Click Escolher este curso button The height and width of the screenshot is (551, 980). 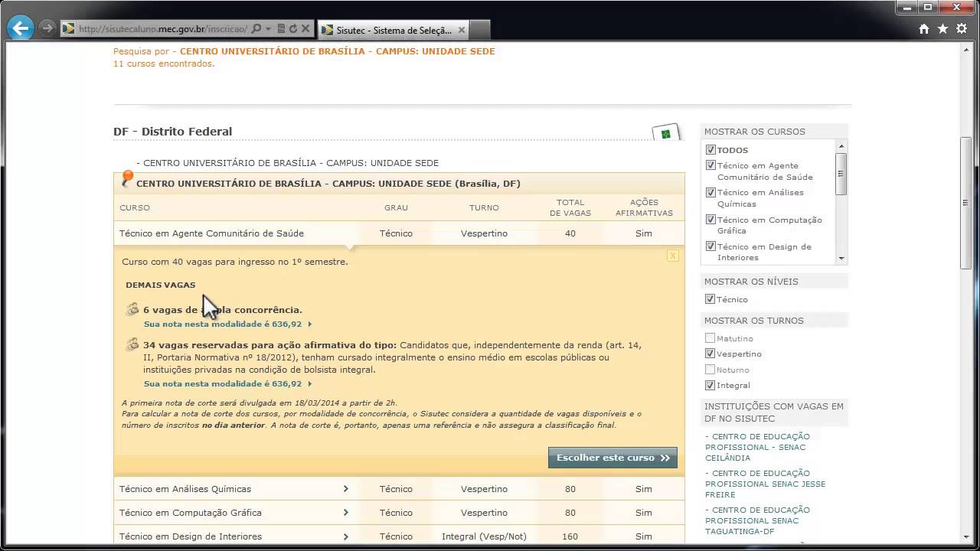pos(612,458)
